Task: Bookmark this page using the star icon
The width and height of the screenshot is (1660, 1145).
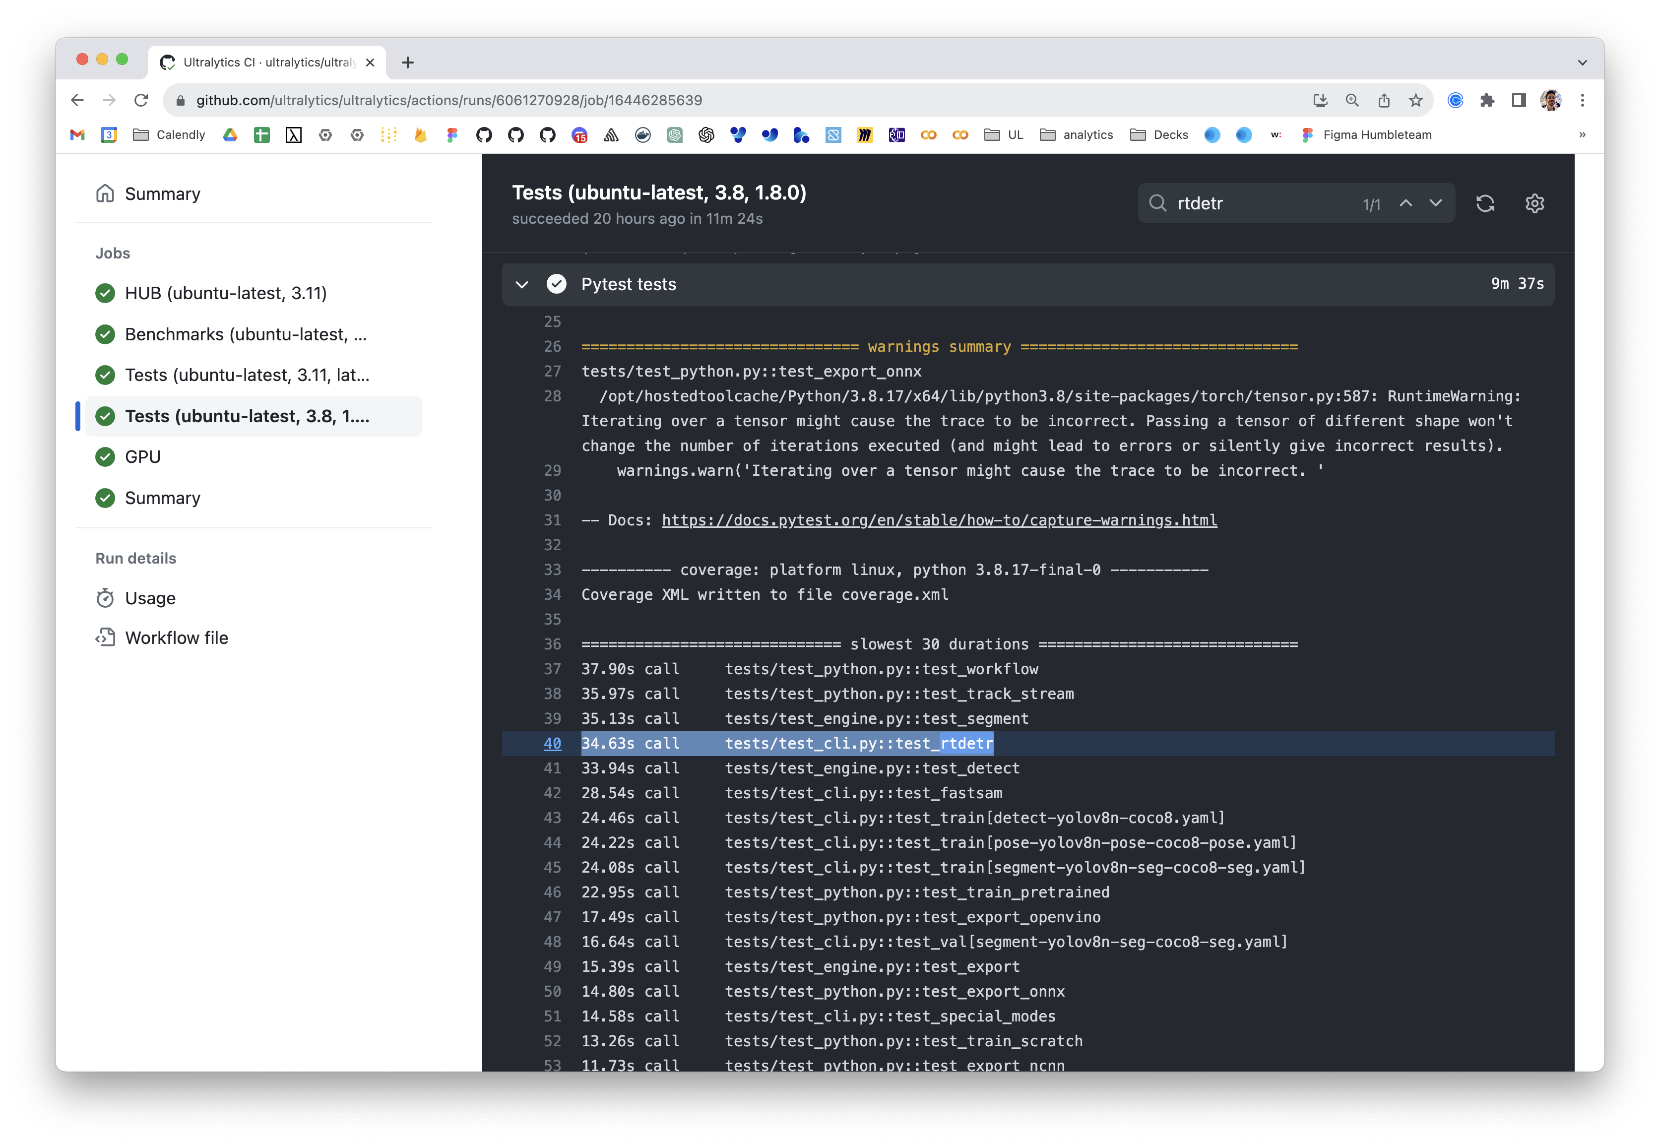Action: [1415, 100]
